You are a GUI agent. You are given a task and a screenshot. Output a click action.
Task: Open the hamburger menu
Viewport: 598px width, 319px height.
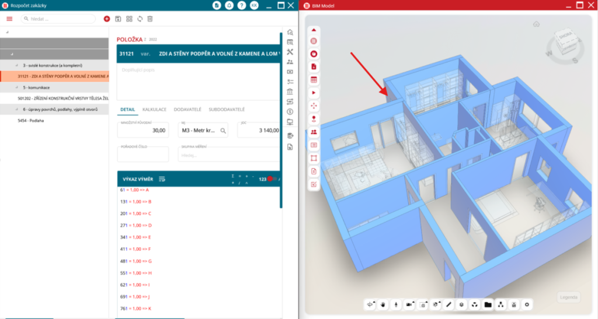[x=9, y=19]
